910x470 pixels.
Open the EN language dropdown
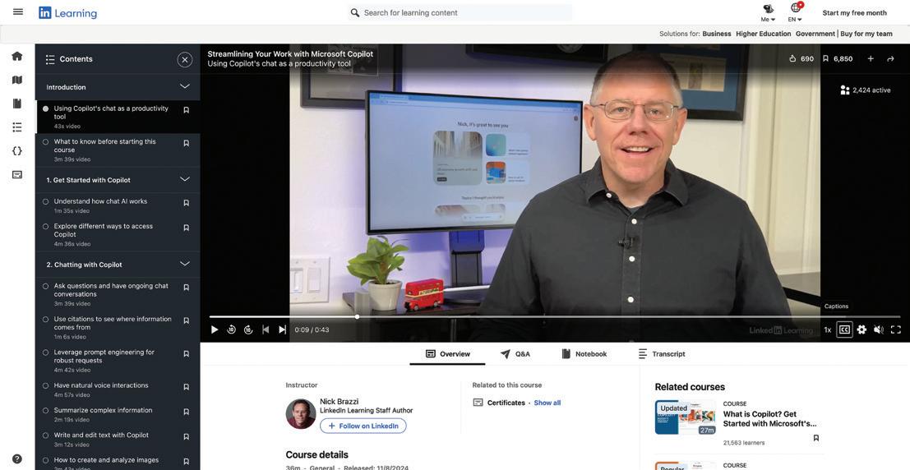tap(796, 12)
